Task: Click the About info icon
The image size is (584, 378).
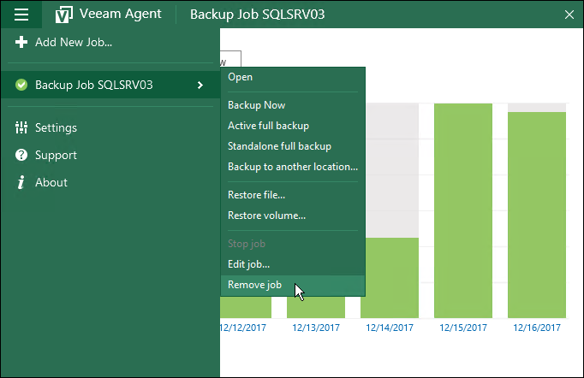Action: (21, 182)
